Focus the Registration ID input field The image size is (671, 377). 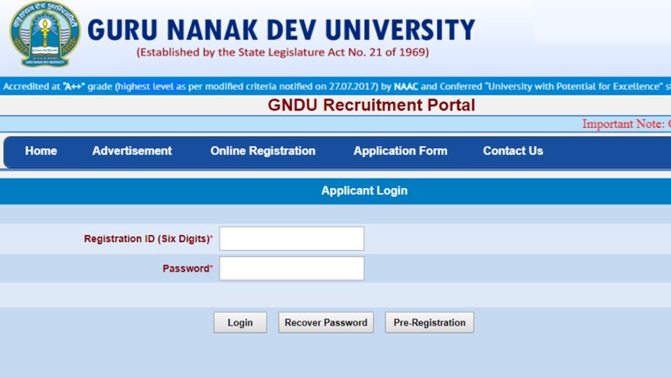click(291, 239)
